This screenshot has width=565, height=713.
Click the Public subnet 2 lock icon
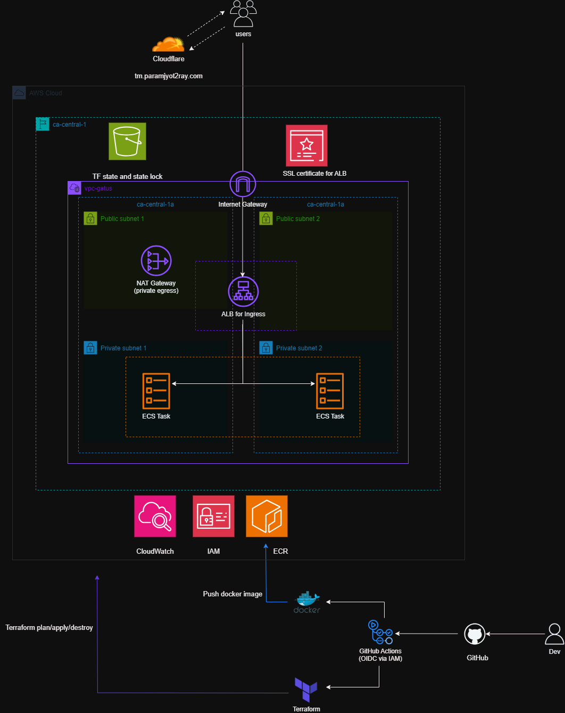[x=266, y=218]
